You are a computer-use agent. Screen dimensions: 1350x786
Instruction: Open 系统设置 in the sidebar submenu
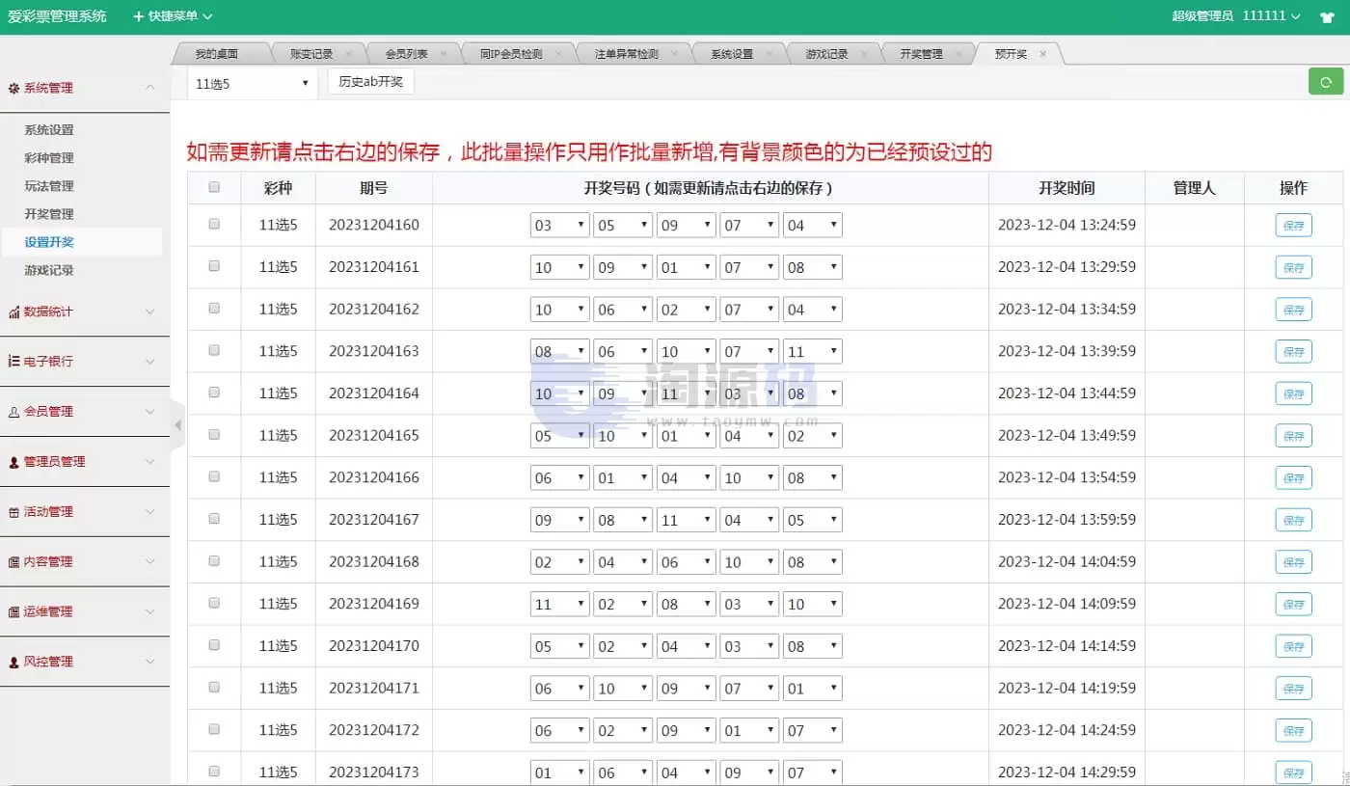coord(49,130)
